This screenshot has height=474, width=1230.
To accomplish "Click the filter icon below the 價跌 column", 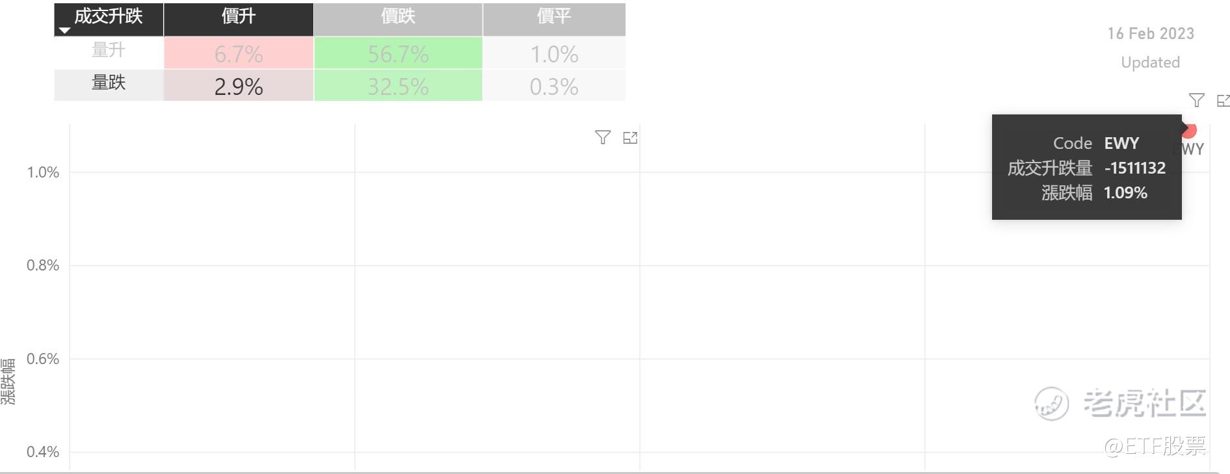I will 603,137.
